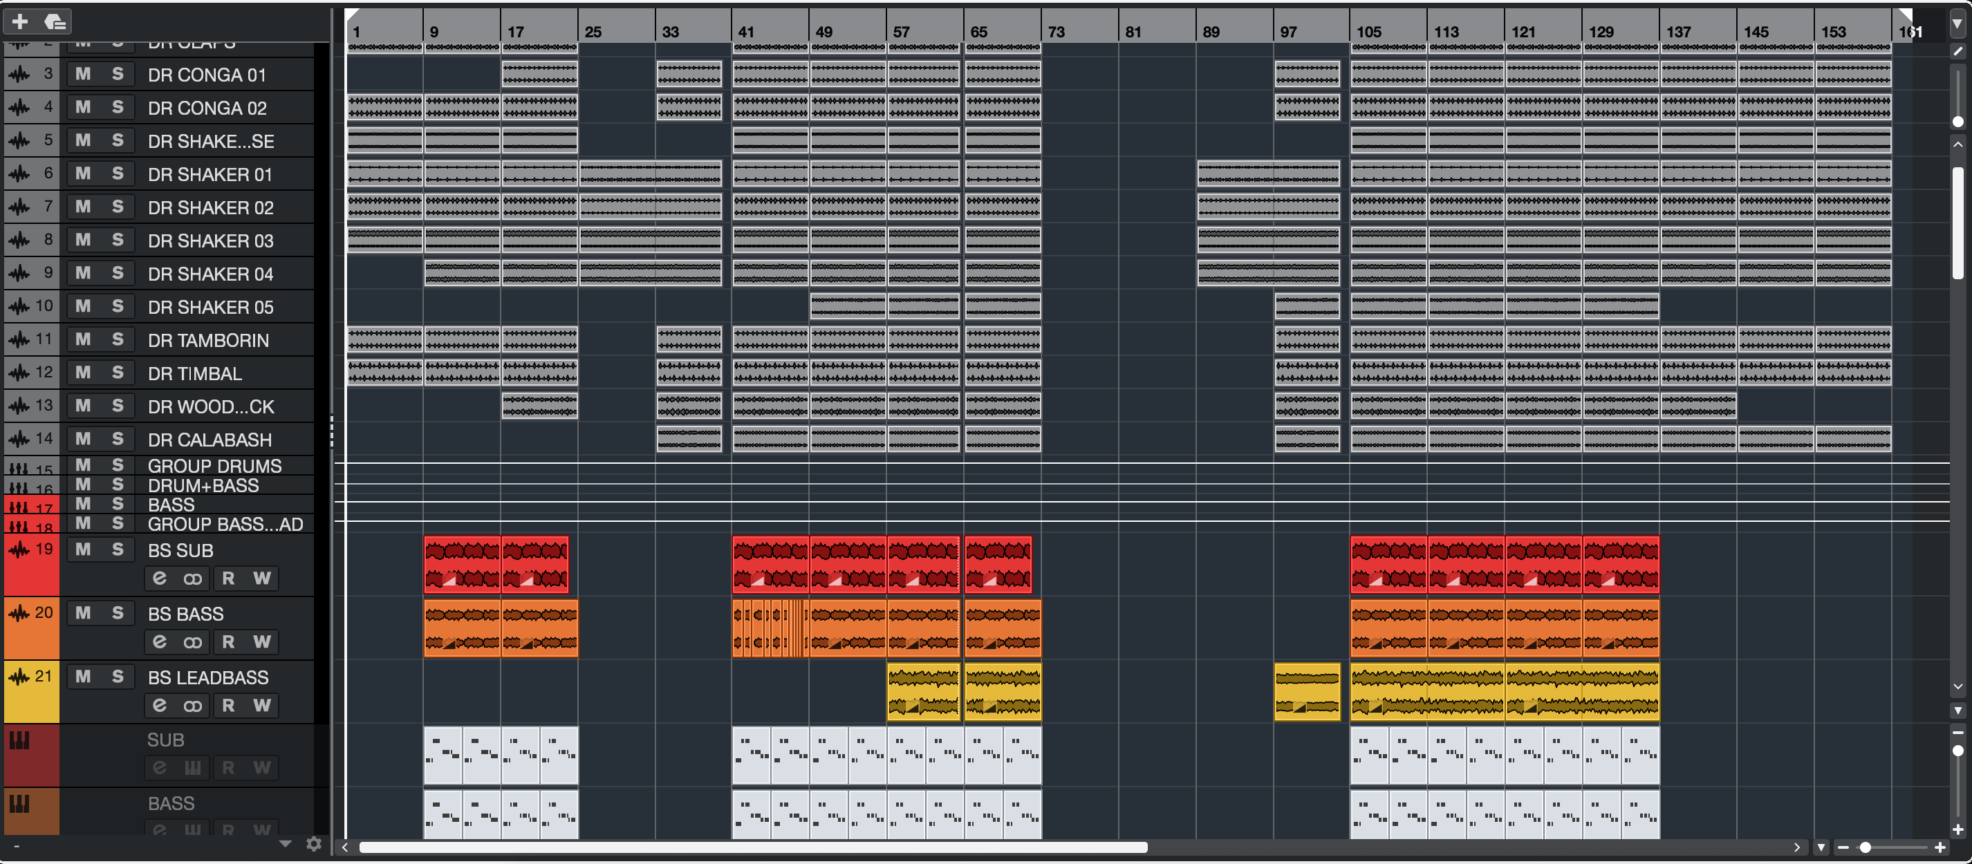Click the vertical zoom-in plus icon

[x=1957, y=829]
